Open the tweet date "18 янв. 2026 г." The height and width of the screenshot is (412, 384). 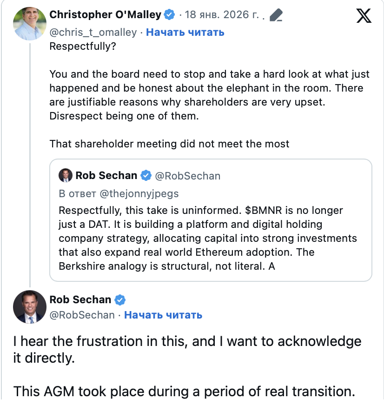click(222, 15)
